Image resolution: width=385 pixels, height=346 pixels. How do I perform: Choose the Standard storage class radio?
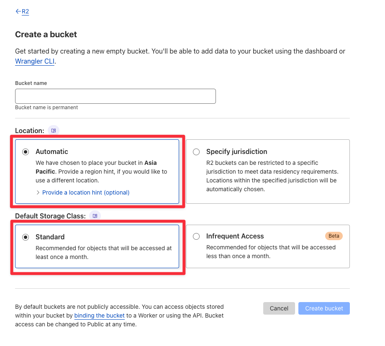(x=26, y=237)
